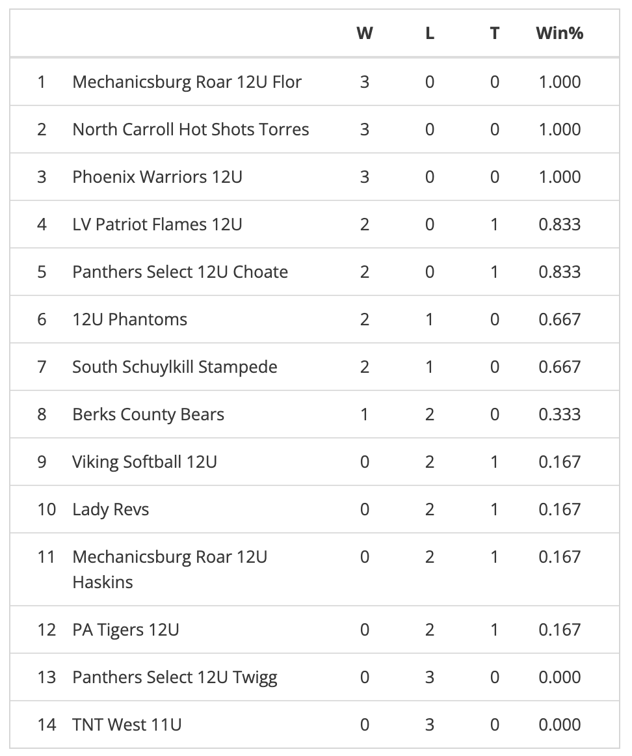The width and height of the screenshot is (632, 756).
Task: Select Phoenix Warriors 12U team
Action: (x=157, y=177)
